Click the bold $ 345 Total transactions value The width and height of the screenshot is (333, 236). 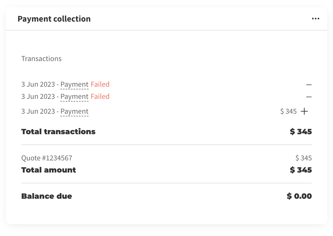pos(301,132)
